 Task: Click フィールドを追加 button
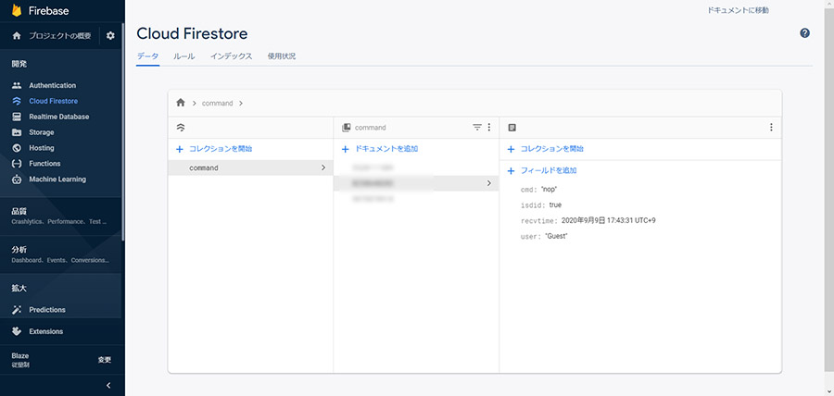pos(549,171)
